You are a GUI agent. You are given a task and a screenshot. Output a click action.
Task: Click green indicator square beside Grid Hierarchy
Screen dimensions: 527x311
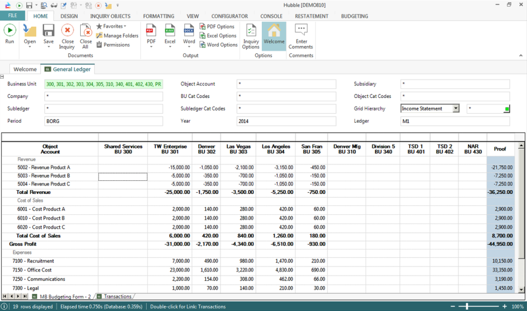[507, 109]
